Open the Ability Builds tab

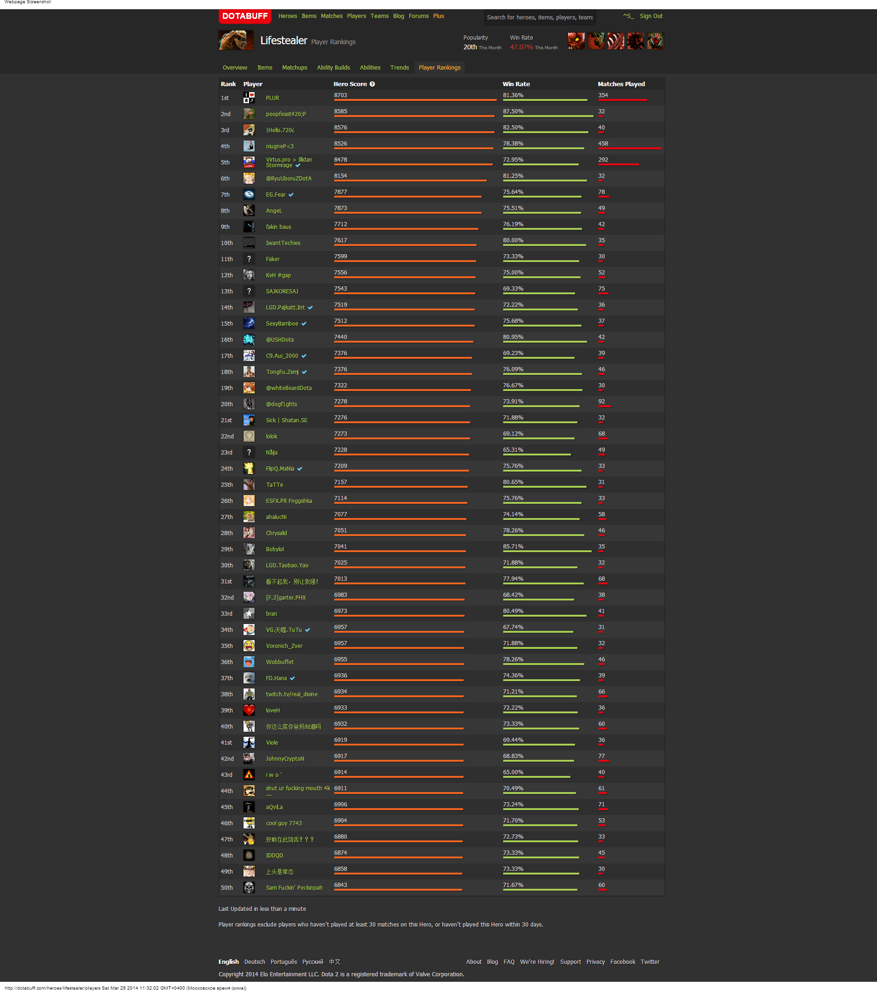[333, 68]
